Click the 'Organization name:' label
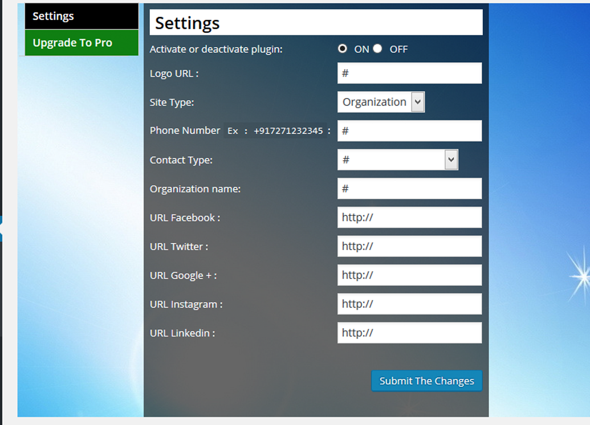The image size is (590, 425). point(195,189)
